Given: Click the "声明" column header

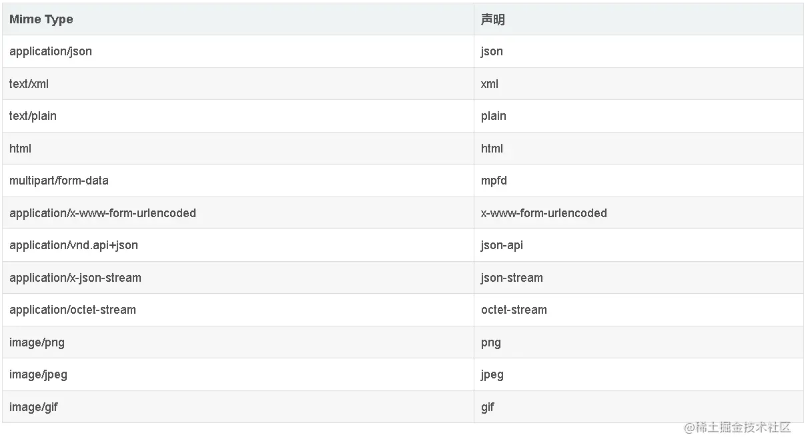Looking at the screenshot, I should pyautogui.click(x=492, y=19).
